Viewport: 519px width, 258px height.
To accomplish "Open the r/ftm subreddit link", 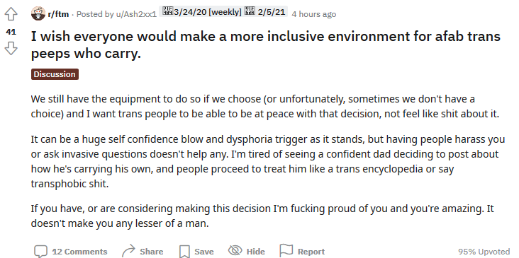I will click(x=59, y=14).
